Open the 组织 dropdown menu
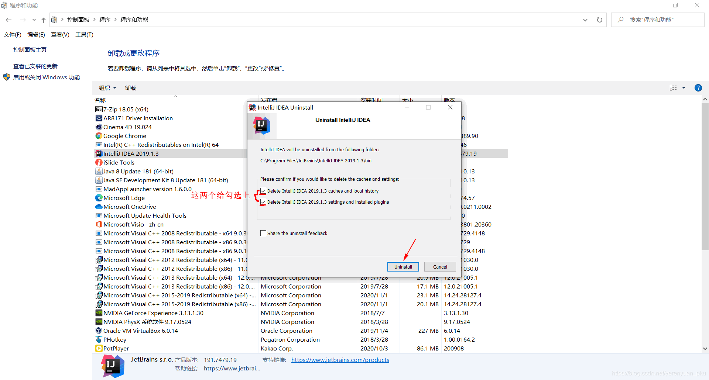This screenshot has width=709, height=380. [107, 88]
